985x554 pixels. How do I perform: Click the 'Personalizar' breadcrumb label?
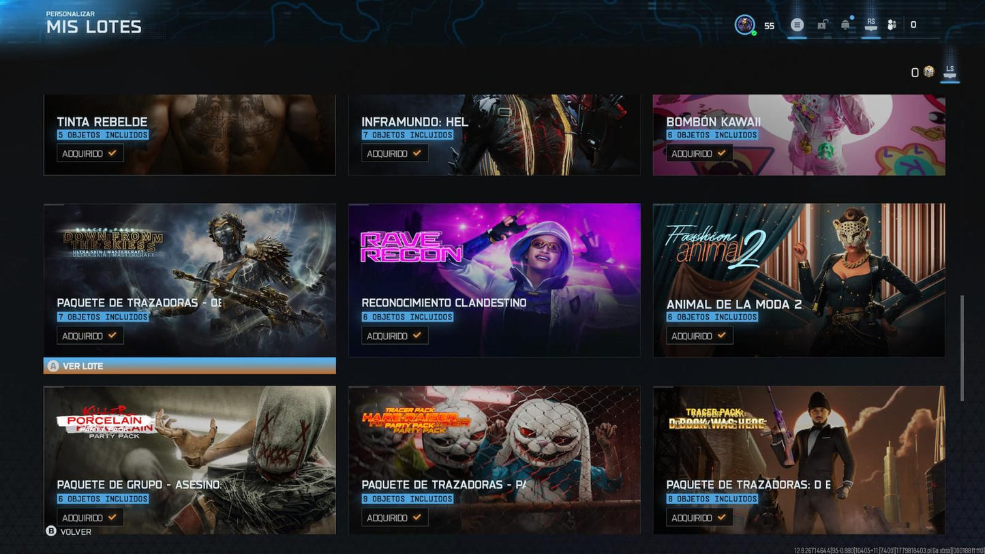pyautogui.click(x=70, y=14)
